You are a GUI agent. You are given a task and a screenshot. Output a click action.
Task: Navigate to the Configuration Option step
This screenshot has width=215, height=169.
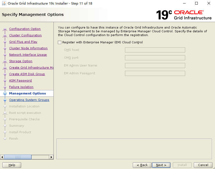coord(25,29)
